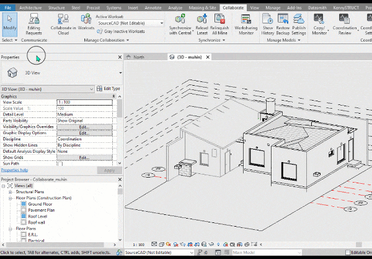372x259 pixels.
Task: Click Temporary Hide/Isolate glasses icon
Action: 211,244
